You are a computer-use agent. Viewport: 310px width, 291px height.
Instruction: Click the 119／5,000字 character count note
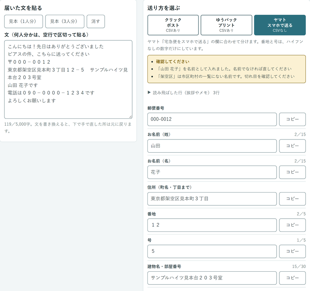tap(68, 127)
